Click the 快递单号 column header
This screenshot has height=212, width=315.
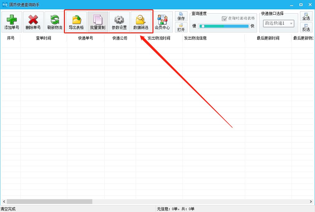(85, 38)
